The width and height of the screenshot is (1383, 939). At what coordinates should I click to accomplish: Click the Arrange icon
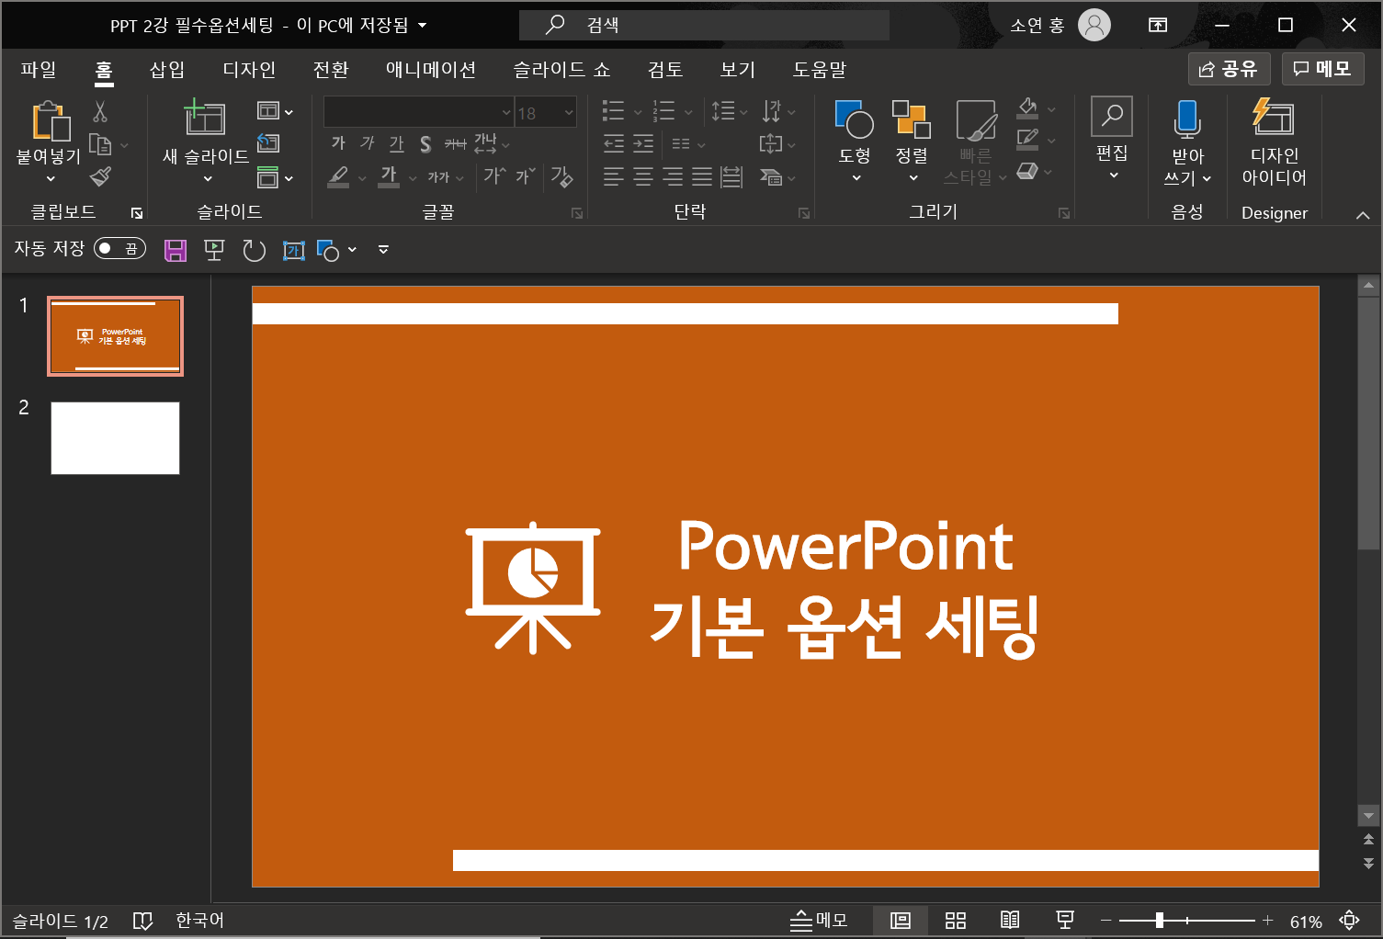[911, 119]
